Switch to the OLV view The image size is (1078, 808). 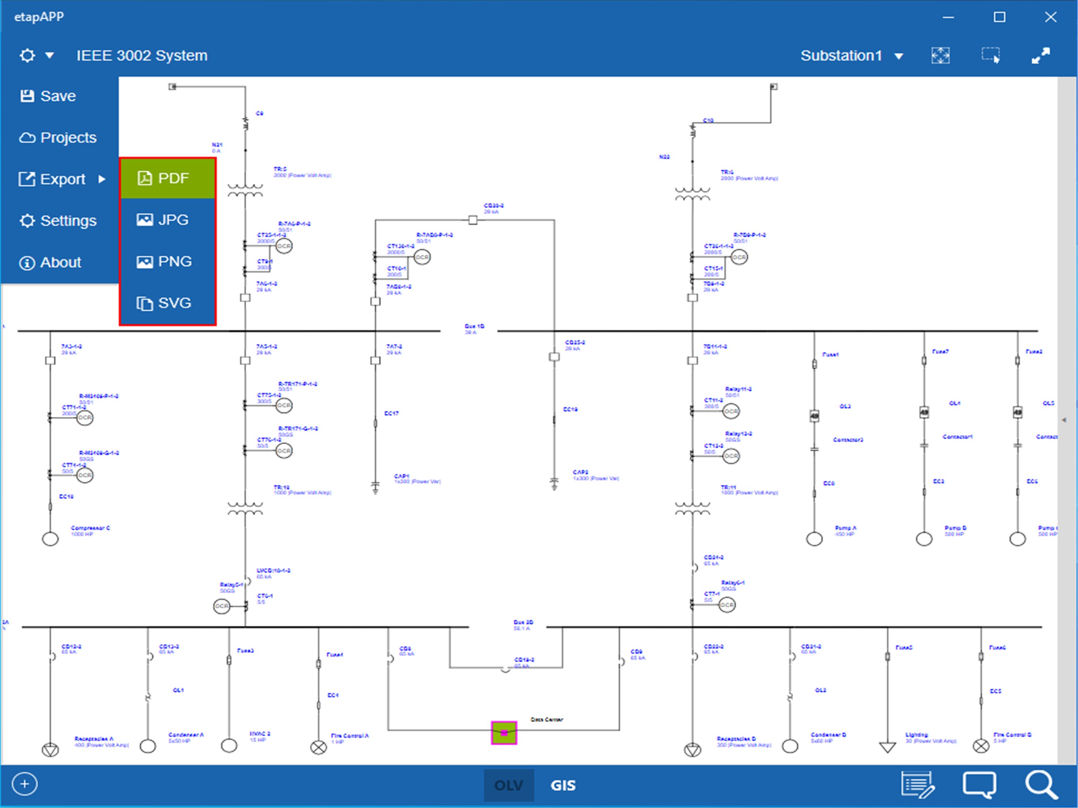pyautogui.click(x=508, y=785)
